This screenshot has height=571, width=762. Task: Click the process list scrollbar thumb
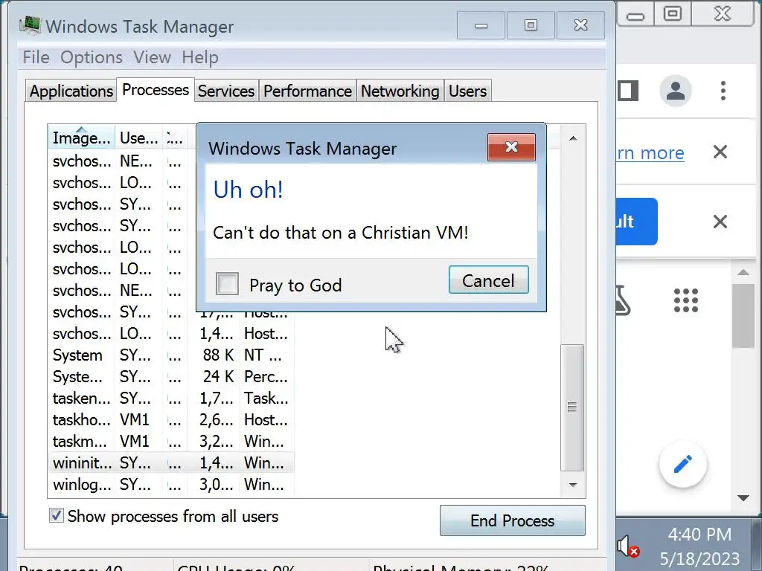(572, 407)
